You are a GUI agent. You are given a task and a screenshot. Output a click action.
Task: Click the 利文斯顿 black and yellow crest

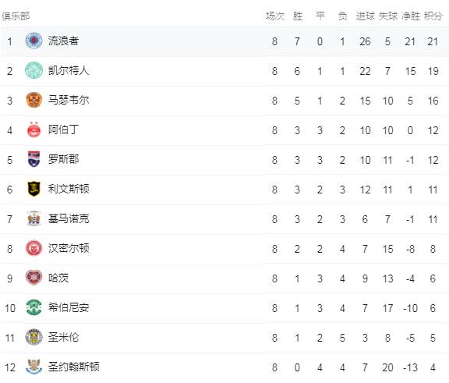[x=34, y=189]
